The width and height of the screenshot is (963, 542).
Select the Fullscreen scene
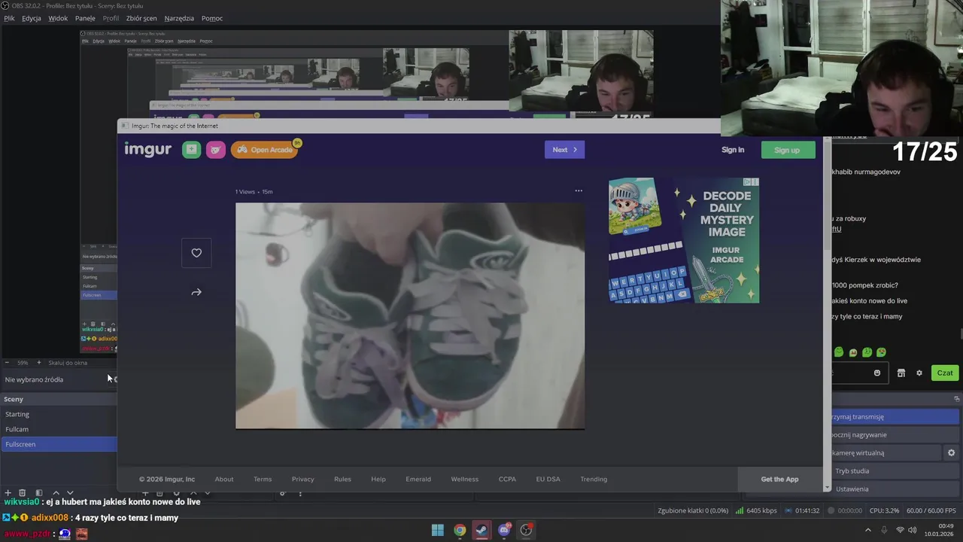point(59,444)
